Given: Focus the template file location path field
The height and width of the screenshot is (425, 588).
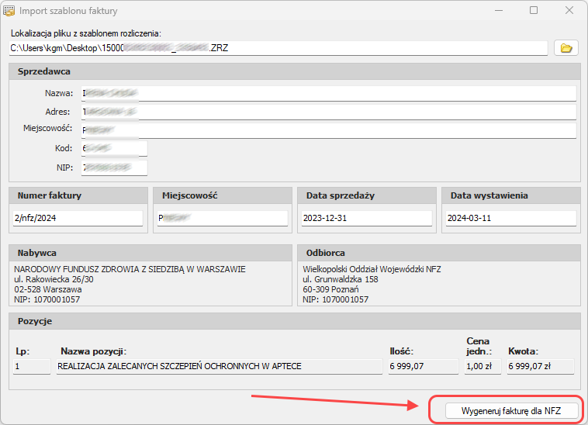Looking at the screenshot, I should pos(278,48).
